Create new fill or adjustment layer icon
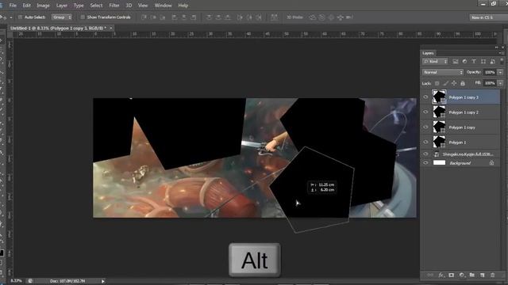 tap(462, 275)
